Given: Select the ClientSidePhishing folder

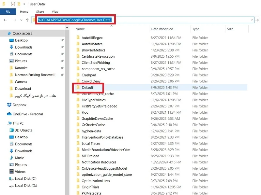Looking at the screenshot, I should click(x=96, y=63).
